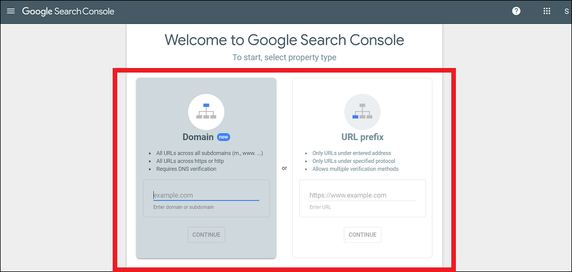Click 'All URLs across all subdomains' bullet
Image resolution: width=572 pixels, height=272 pixels.
(209, 153)
